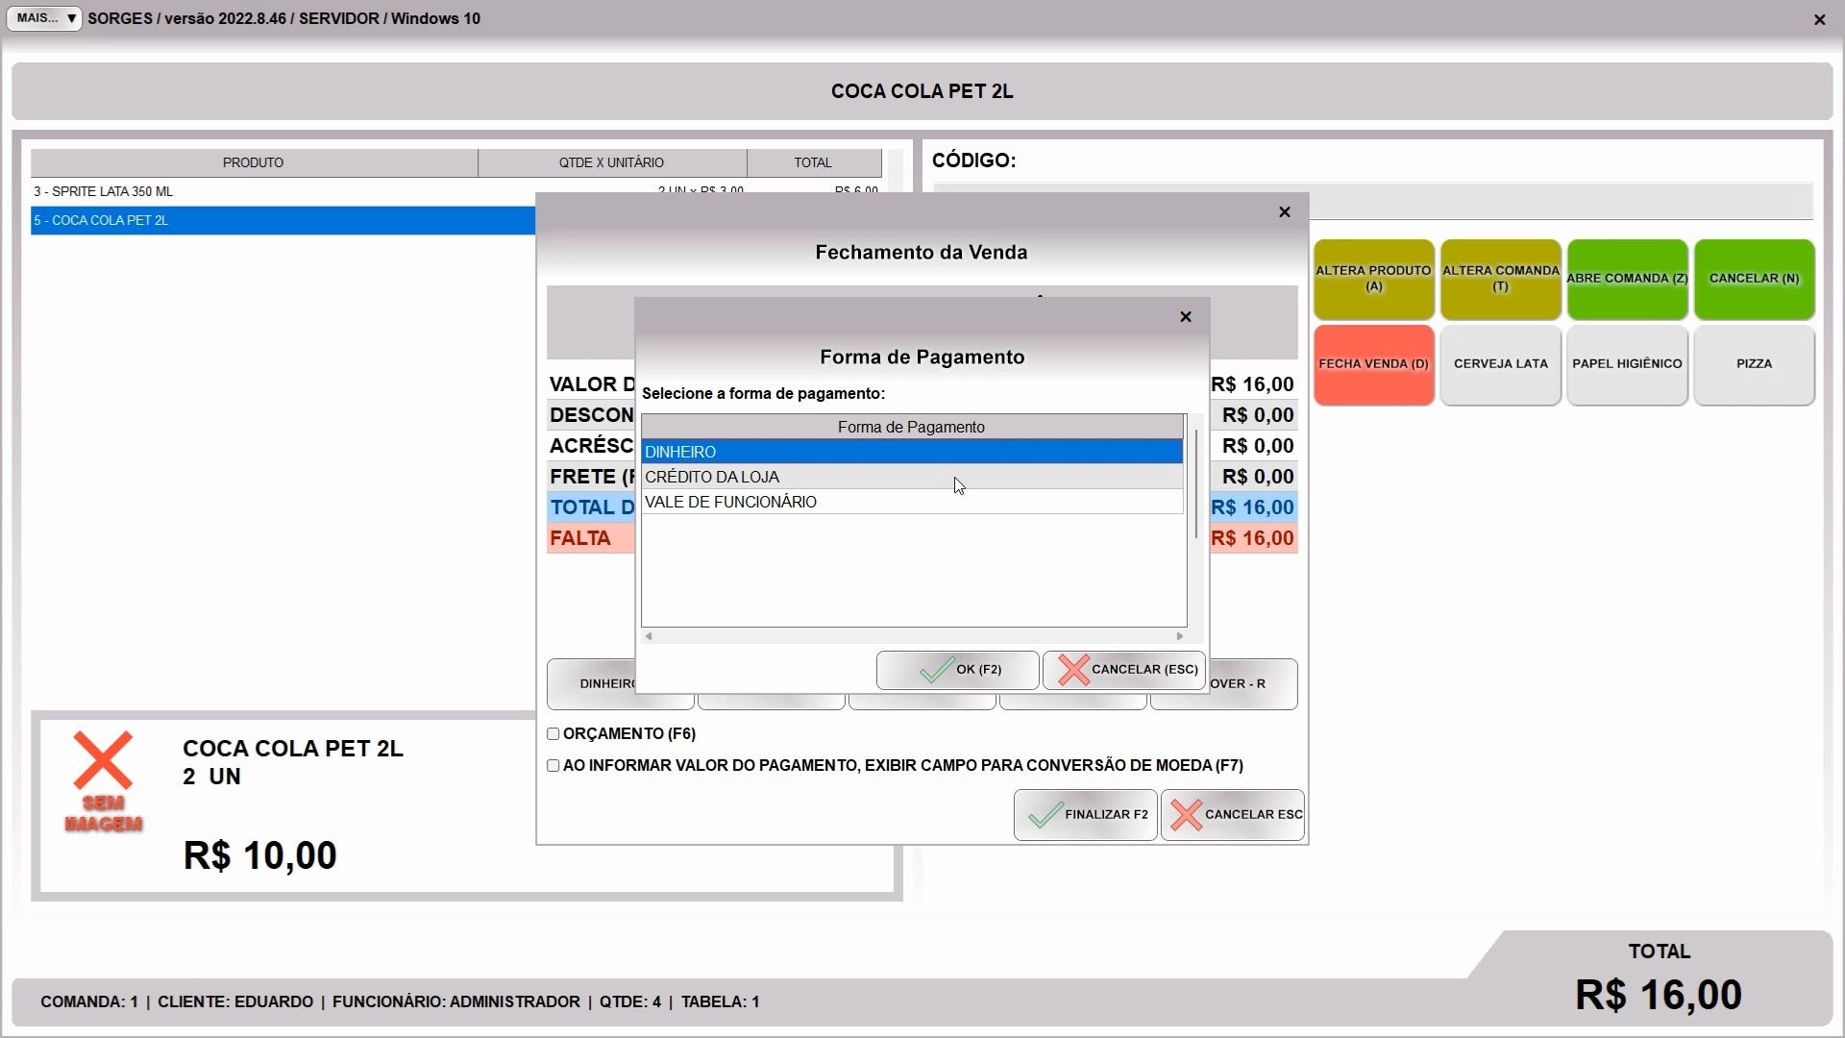Image resolution: width=1845 pixels, height=1038 pixels.
Task: Close the Forma de Pagamento dialog
Action: (x=1185, y=317)
